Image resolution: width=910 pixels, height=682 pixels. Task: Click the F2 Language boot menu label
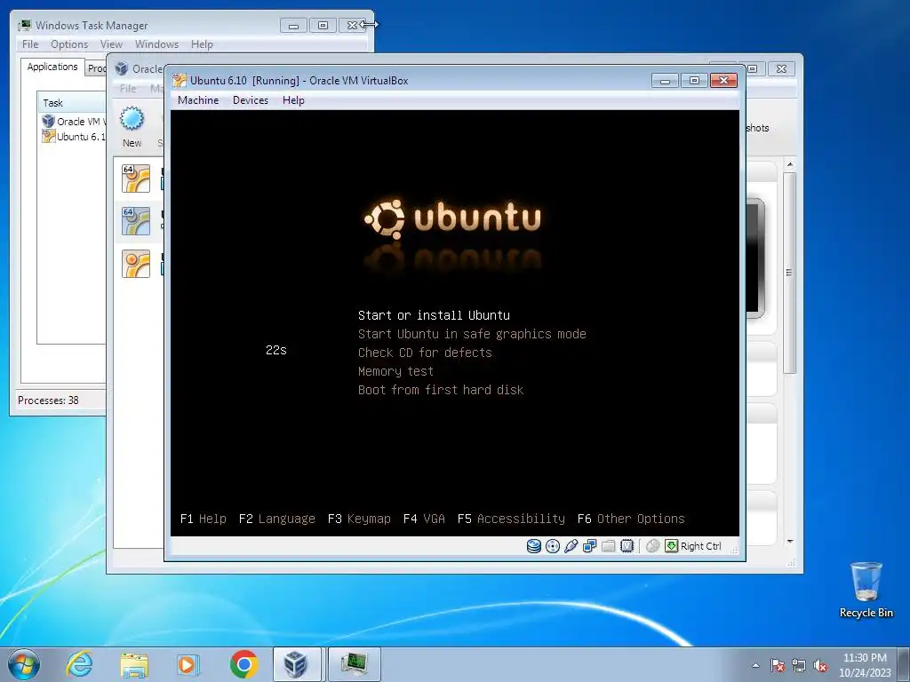tap(277, 519)
